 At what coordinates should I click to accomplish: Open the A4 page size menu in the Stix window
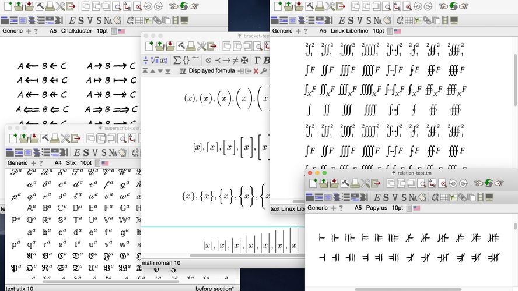(58, 163)
